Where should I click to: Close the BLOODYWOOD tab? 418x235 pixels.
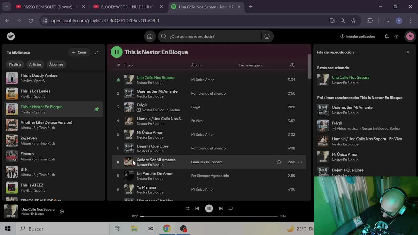[161, 7]
